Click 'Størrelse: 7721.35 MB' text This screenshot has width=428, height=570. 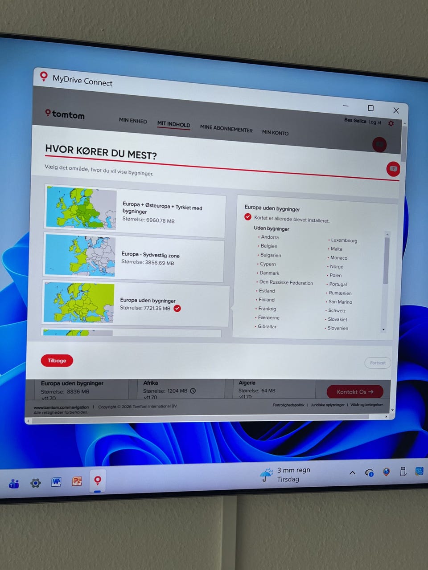click(x=145, y=308)
